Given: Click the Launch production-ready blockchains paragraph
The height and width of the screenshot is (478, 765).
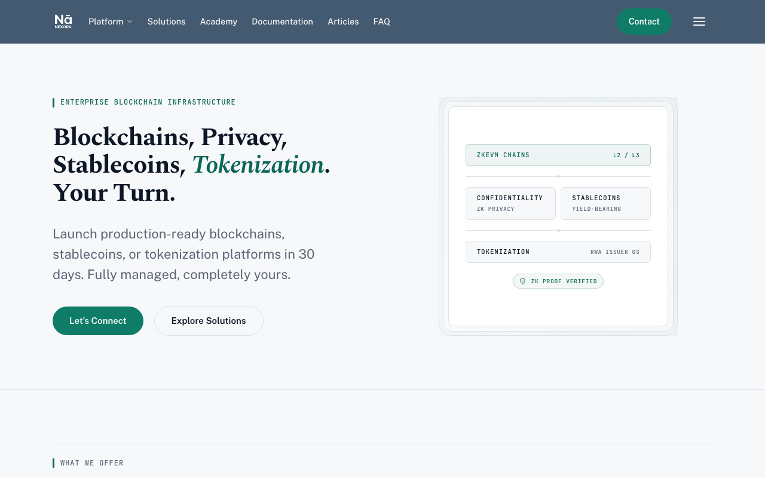Looking at the screenshot, I should tap(184, 254).
